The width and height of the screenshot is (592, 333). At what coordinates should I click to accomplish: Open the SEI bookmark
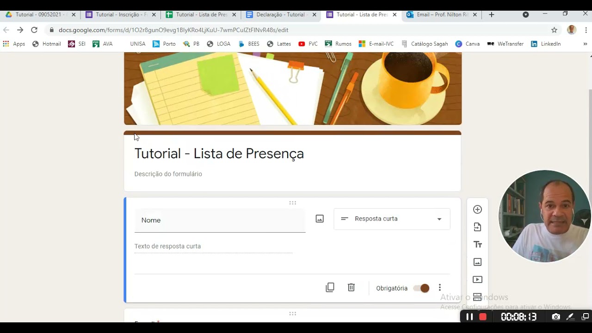(x=77, y=44)
